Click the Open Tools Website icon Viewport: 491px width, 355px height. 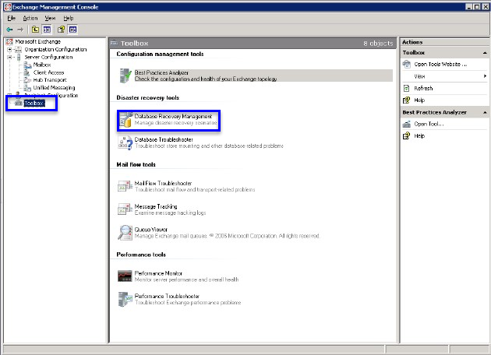[x=407, y=64]
